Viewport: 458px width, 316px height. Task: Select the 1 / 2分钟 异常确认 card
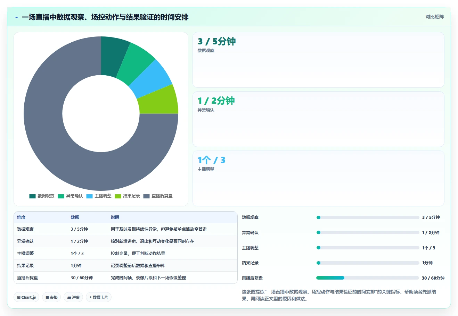pos(318,119)
